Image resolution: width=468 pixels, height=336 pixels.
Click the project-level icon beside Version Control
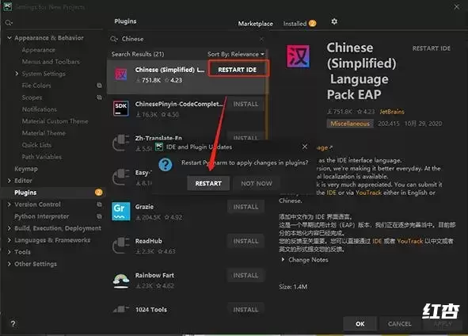coord(99,204)
